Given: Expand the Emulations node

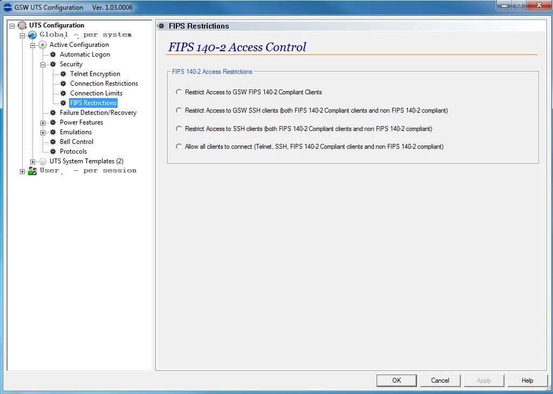Looking at the screenshot, I should [43, 133].
